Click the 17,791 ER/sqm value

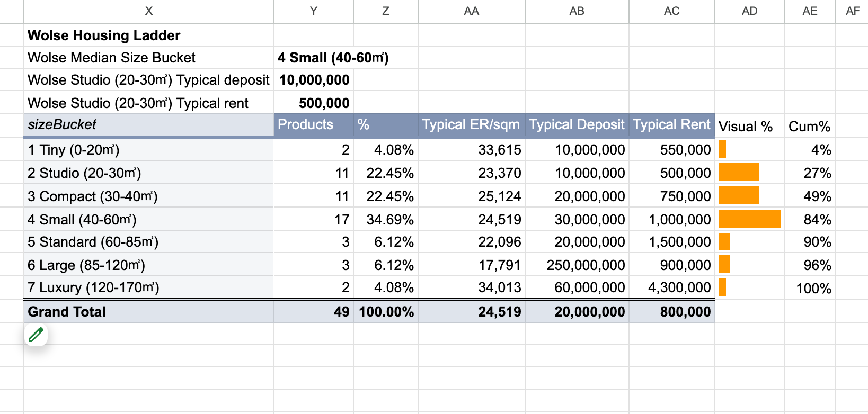[472, 265]
